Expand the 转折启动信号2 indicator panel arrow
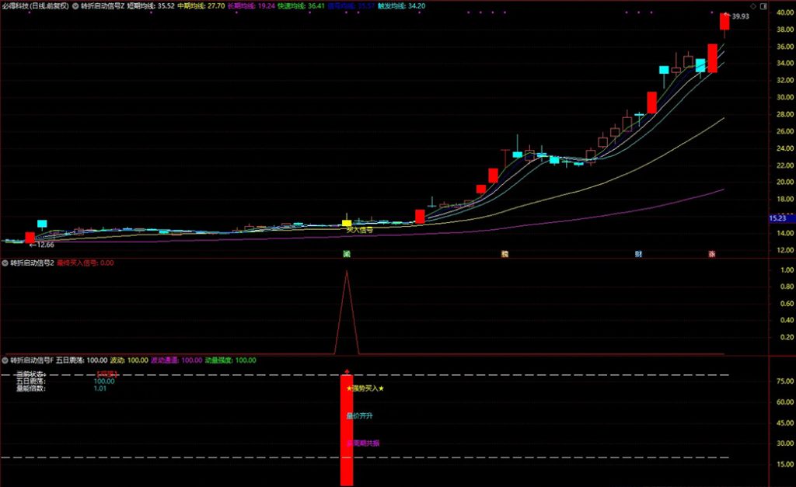Viewport: 796px width, 487px height. [5, 263]
